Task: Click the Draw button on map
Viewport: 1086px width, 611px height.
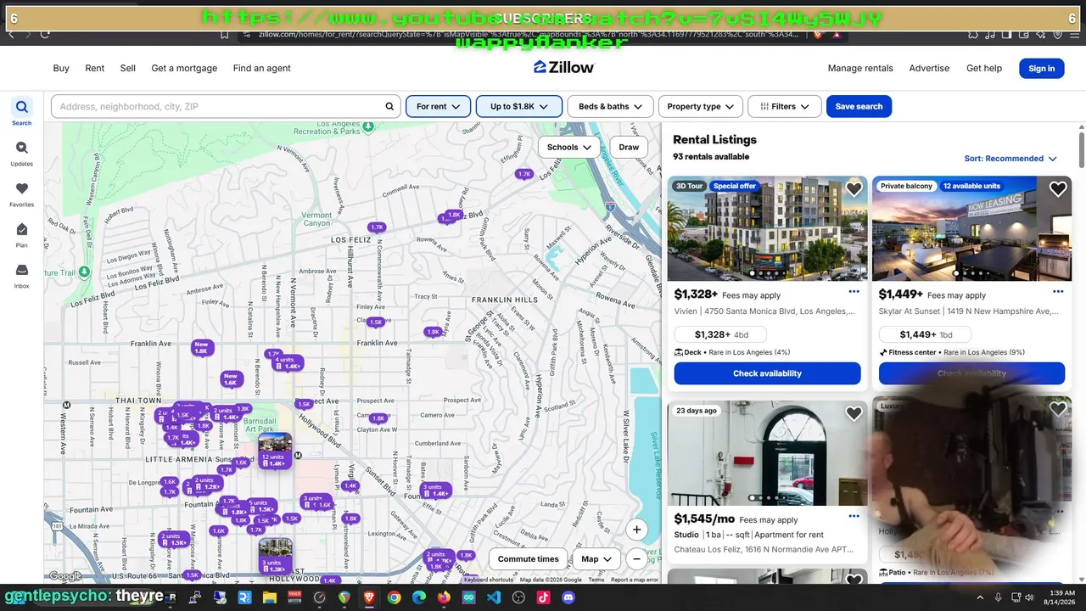Action: tap(629, 147)
